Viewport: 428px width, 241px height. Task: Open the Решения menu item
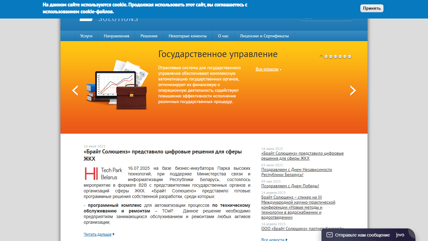[149, 36]
